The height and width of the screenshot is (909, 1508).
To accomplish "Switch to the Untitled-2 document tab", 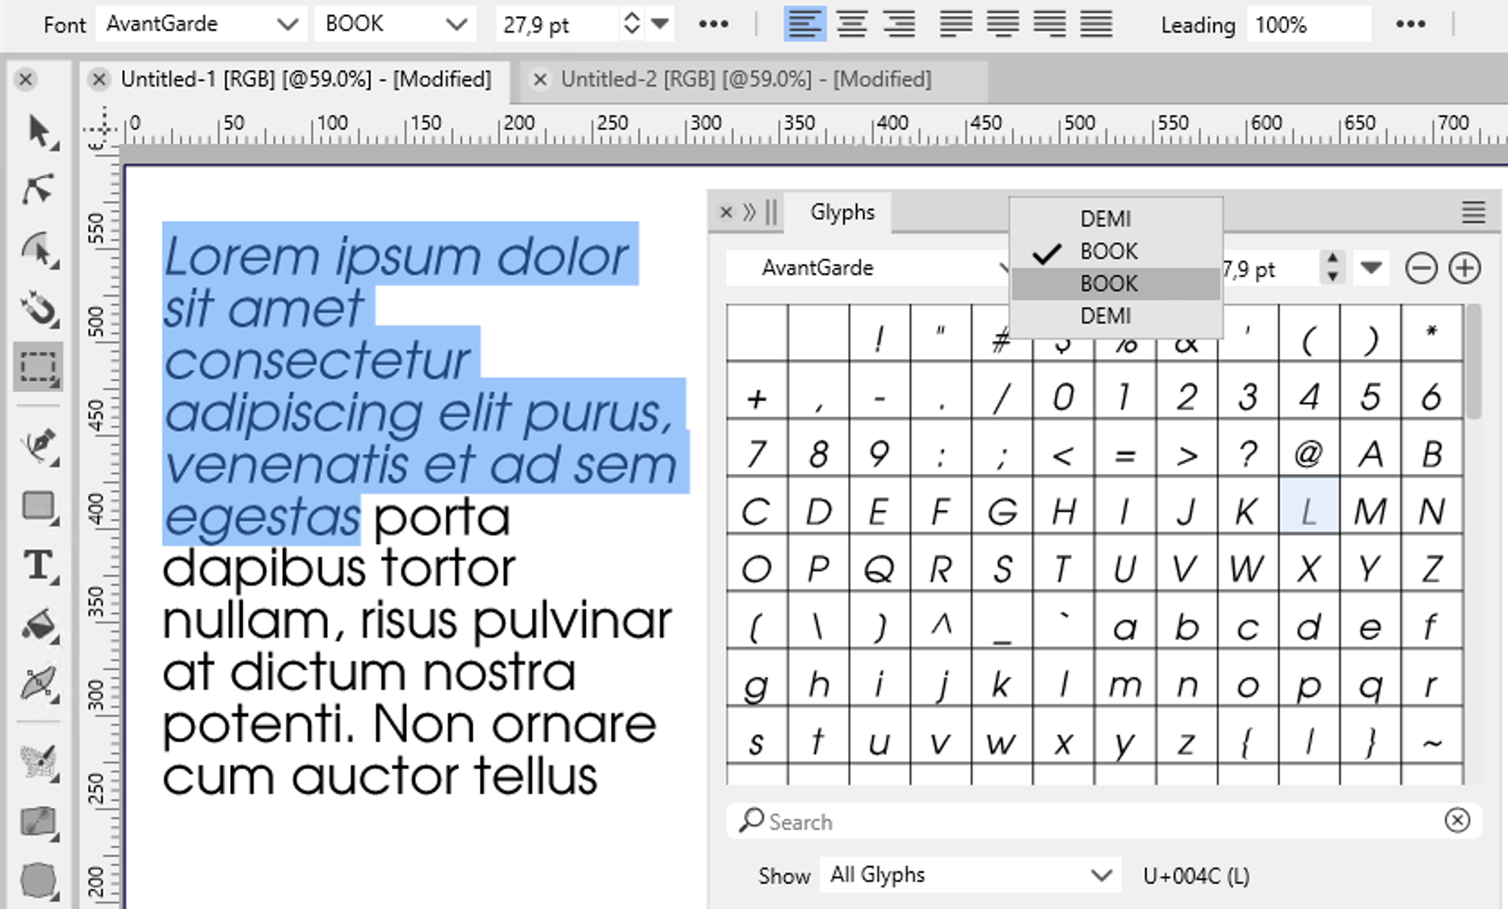I will (x=746, y=80).
